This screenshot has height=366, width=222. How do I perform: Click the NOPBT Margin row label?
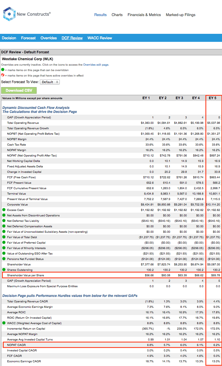coord(17,139)
